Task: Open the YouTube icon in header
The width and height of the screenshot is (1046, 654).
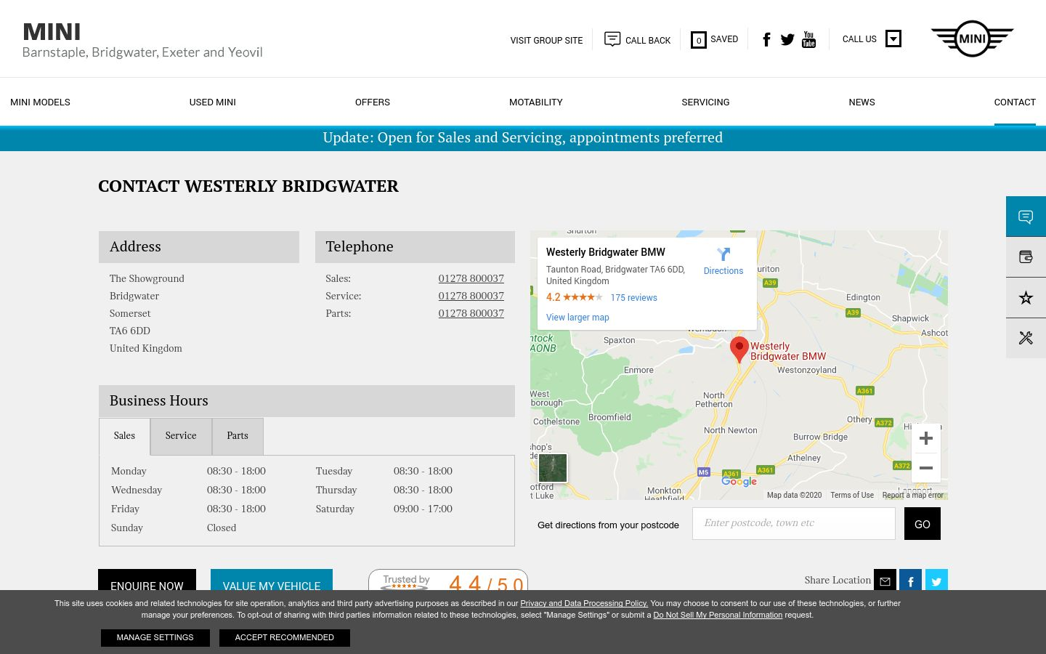Action: (808, 39)
